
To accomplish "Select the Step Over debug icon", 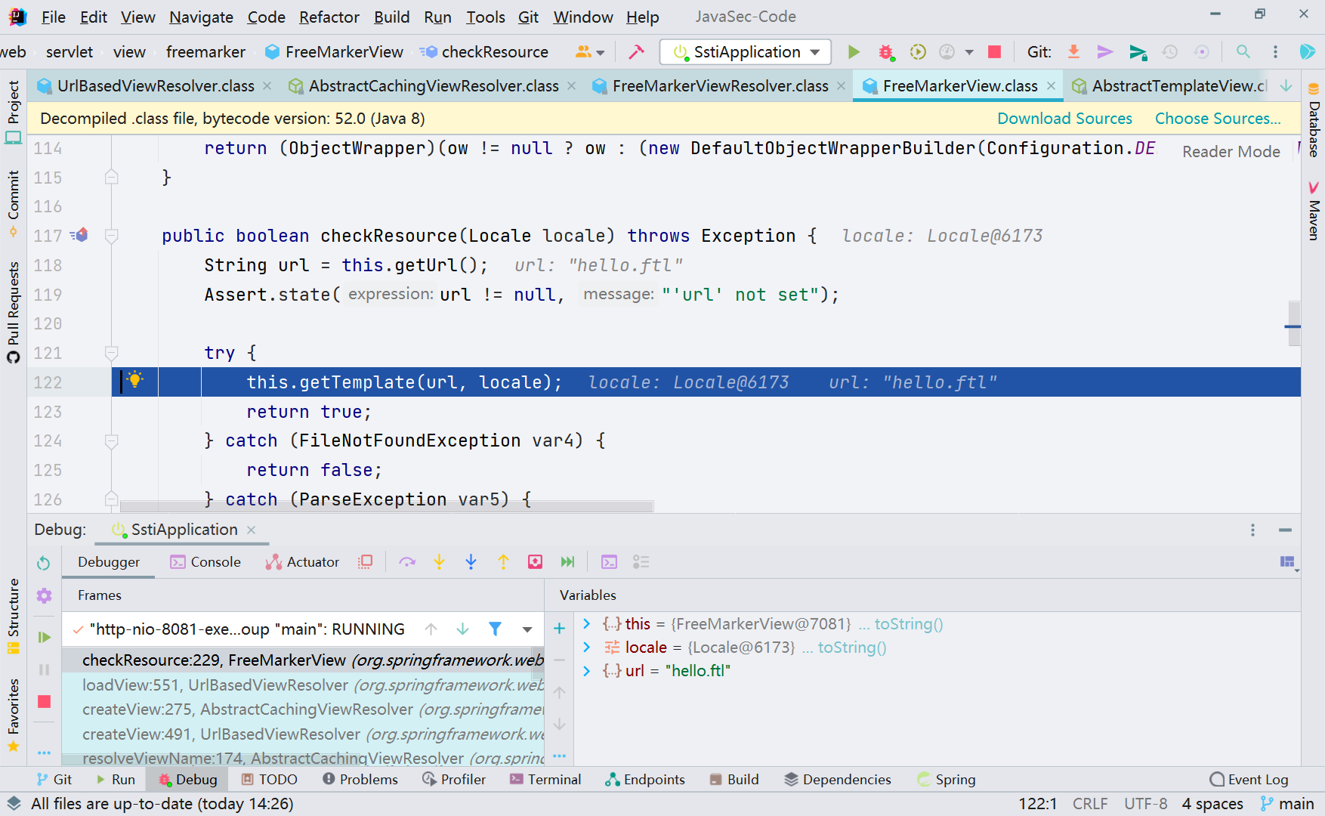I will point(407,561).
